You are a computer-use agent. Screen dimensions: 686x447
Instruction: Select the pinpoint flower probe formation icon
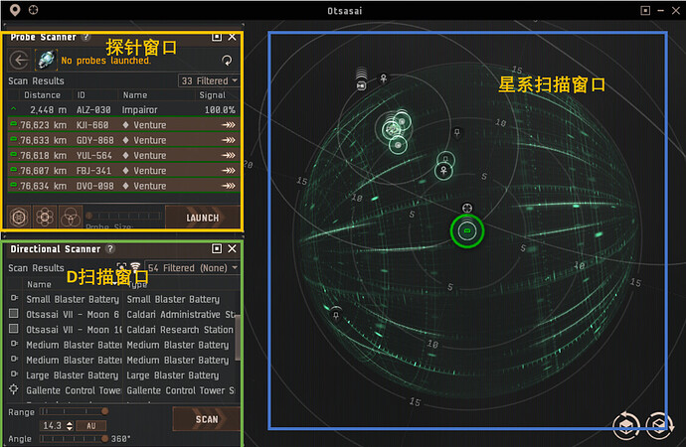click(45, 217)
